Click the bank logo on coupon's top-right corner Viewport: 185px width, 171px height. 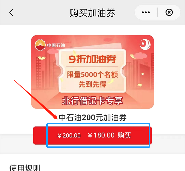[145, 45]
